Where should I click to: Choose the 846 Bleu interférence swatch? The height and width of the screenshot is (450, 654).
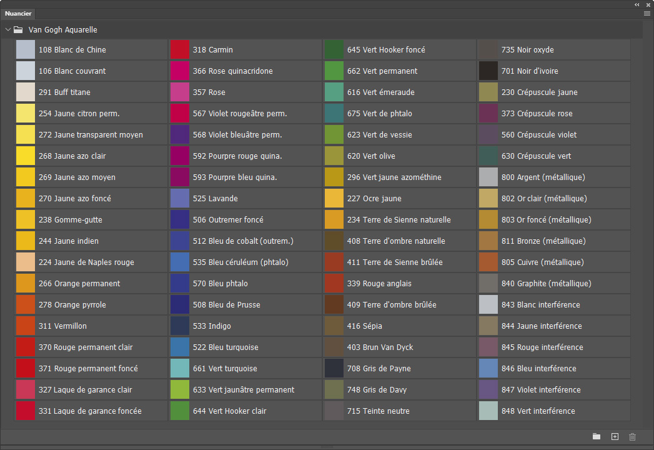(488, 368)
